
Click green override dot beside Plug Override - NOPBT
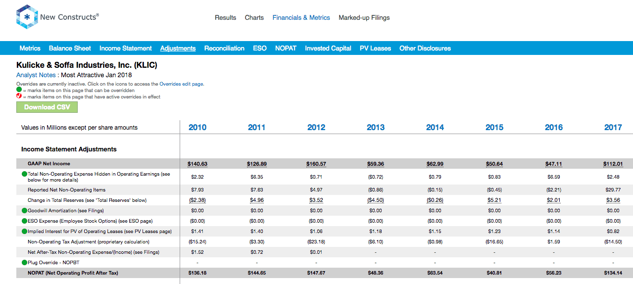(x=24, y=263)
